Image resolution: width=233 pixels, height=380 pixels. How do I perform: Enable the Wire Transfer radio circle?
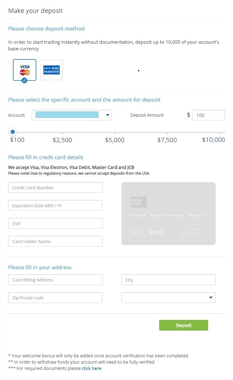51,81
